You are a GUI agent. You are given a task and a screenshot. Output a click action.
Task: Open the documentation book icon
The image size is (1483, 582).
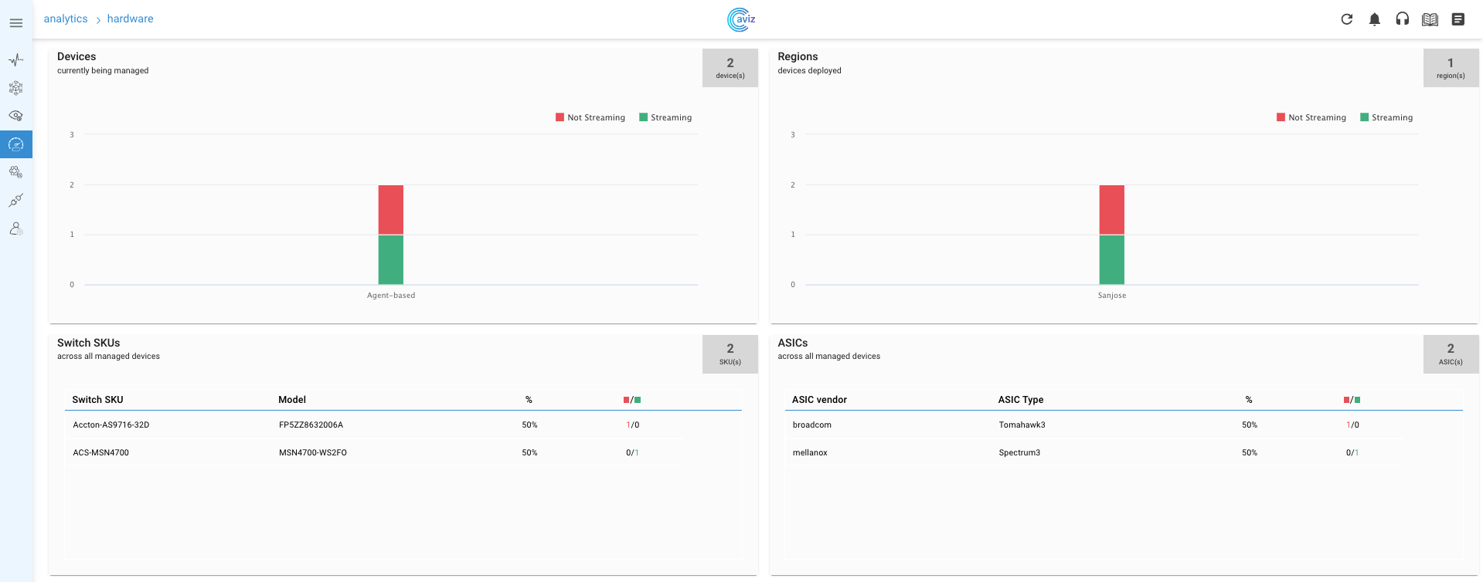coord(1430,19)
